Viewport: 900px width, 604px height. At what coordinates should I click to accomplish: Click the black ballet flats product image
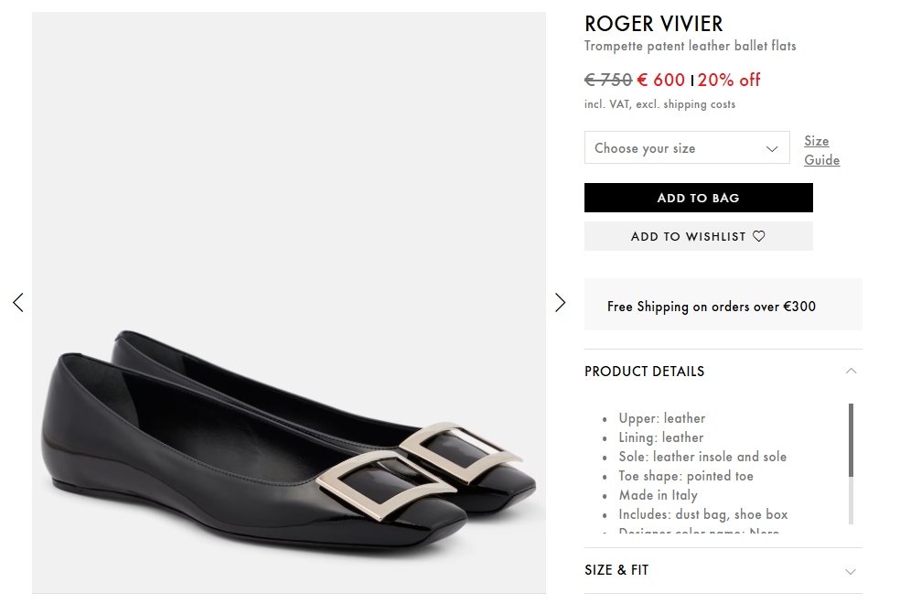click(x=289, y=430)
